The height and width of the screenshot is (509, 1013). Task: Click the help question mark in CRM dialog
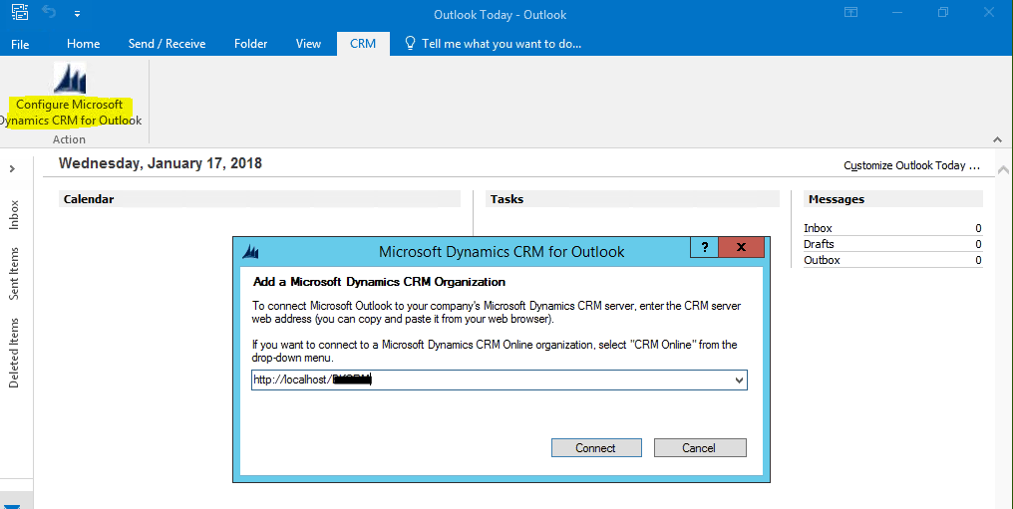(x=704, y=247)
